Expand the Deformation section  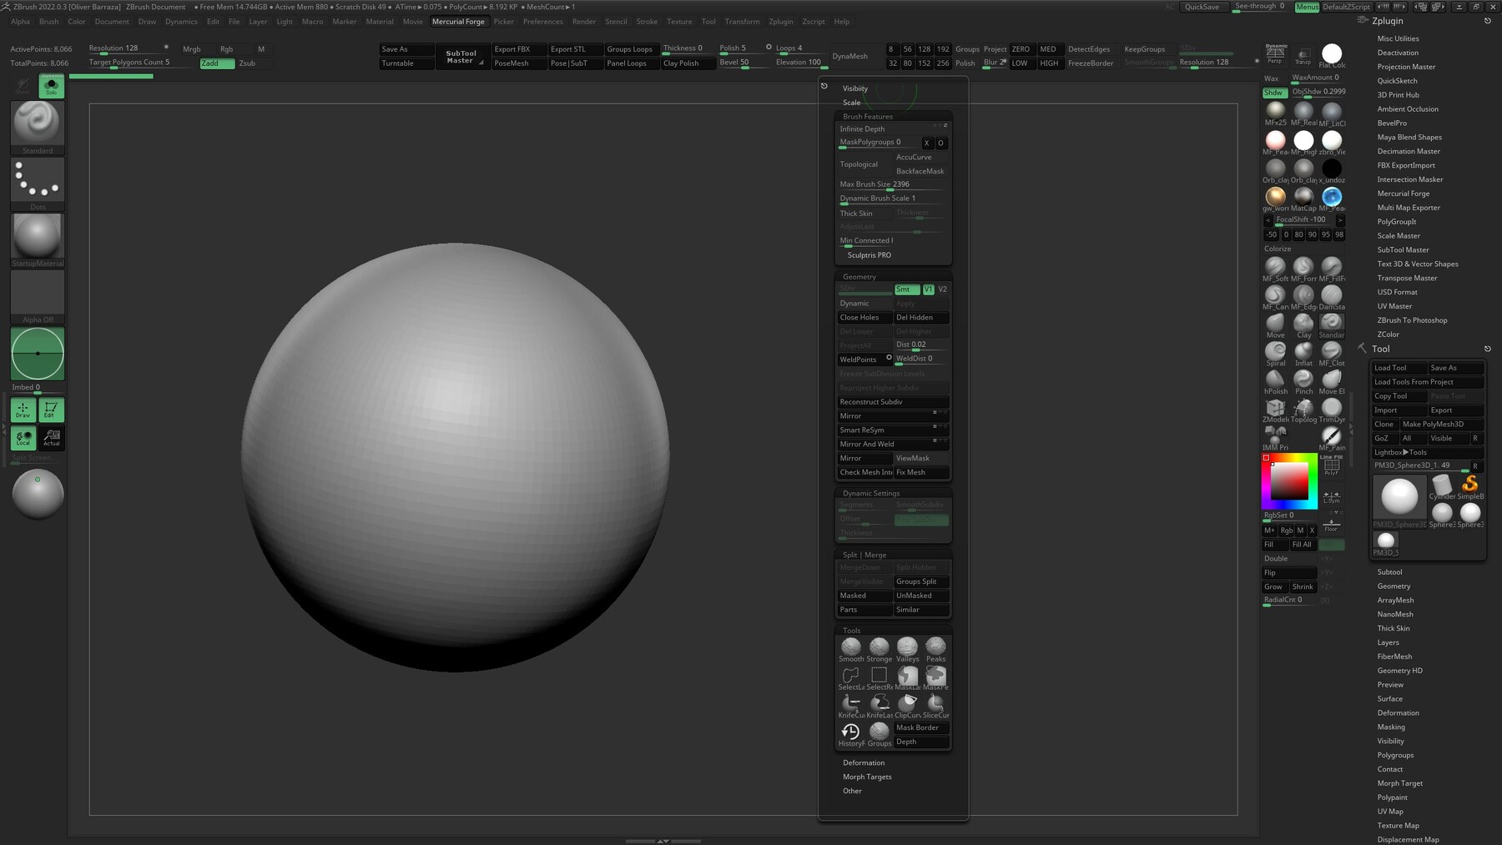[x=864, y=762]
